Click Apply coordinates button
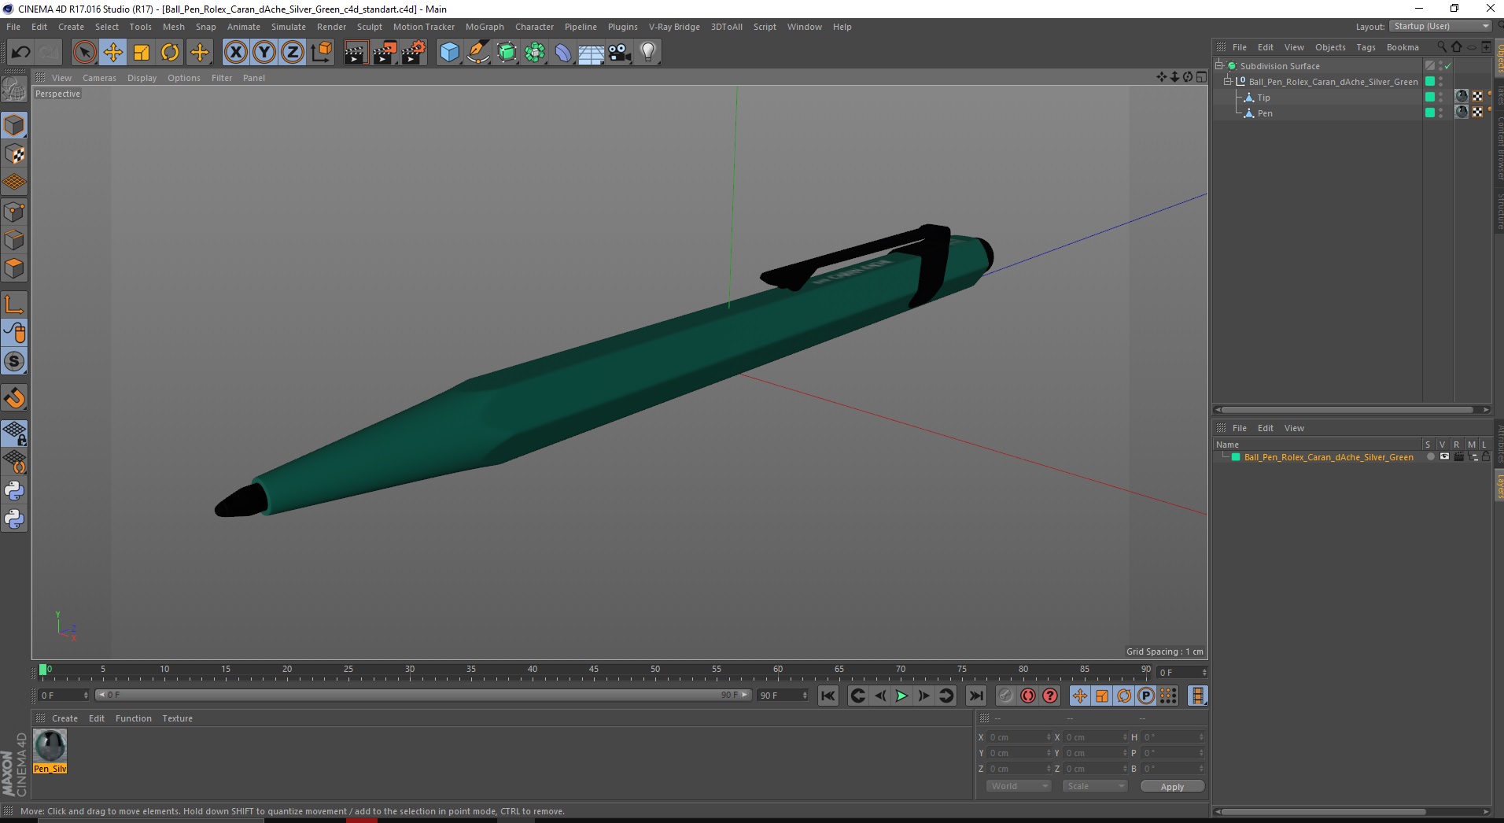The height and width of the screenshot is (823, 1504). (x=1172, y=787)
